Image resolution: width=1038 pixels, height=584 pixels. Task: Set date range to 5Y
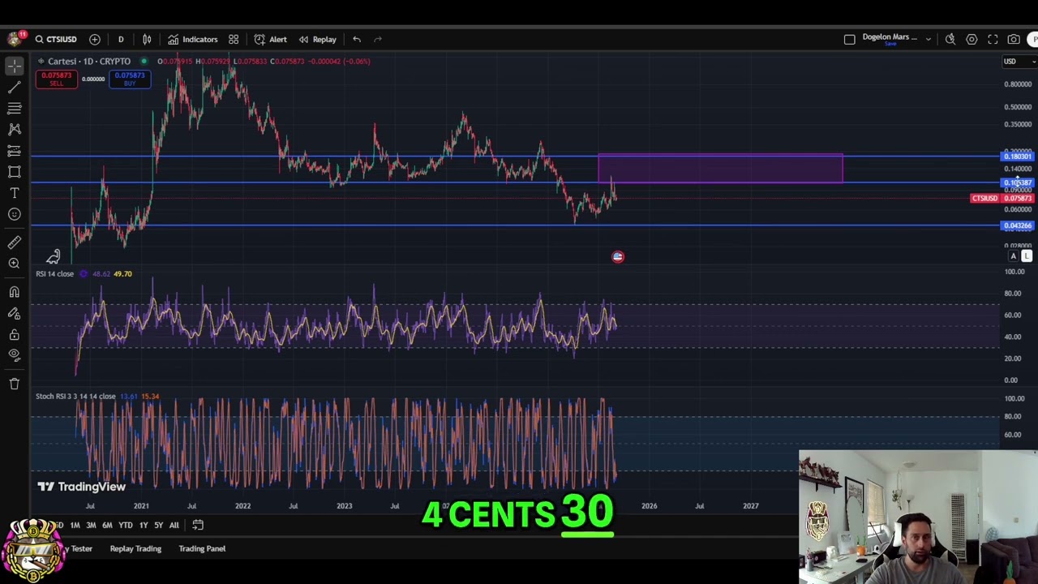point(158,525)
